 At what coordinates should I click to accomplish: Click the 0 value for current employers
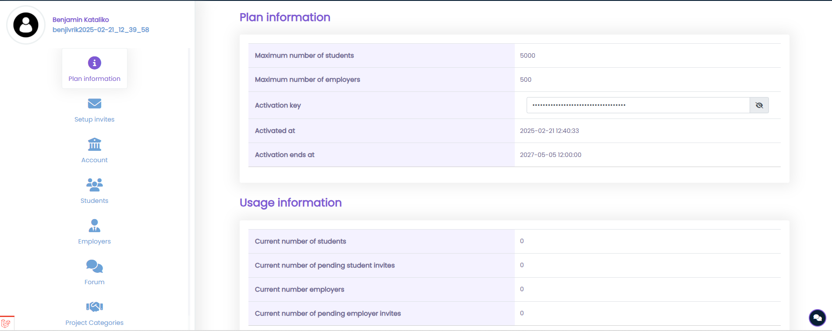point(522,289)
